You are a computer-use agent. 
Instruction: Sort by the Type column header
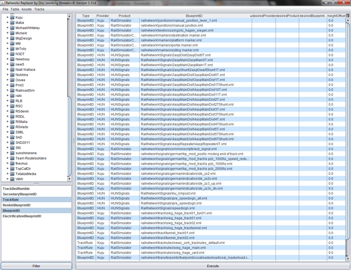tap(86, 16)
